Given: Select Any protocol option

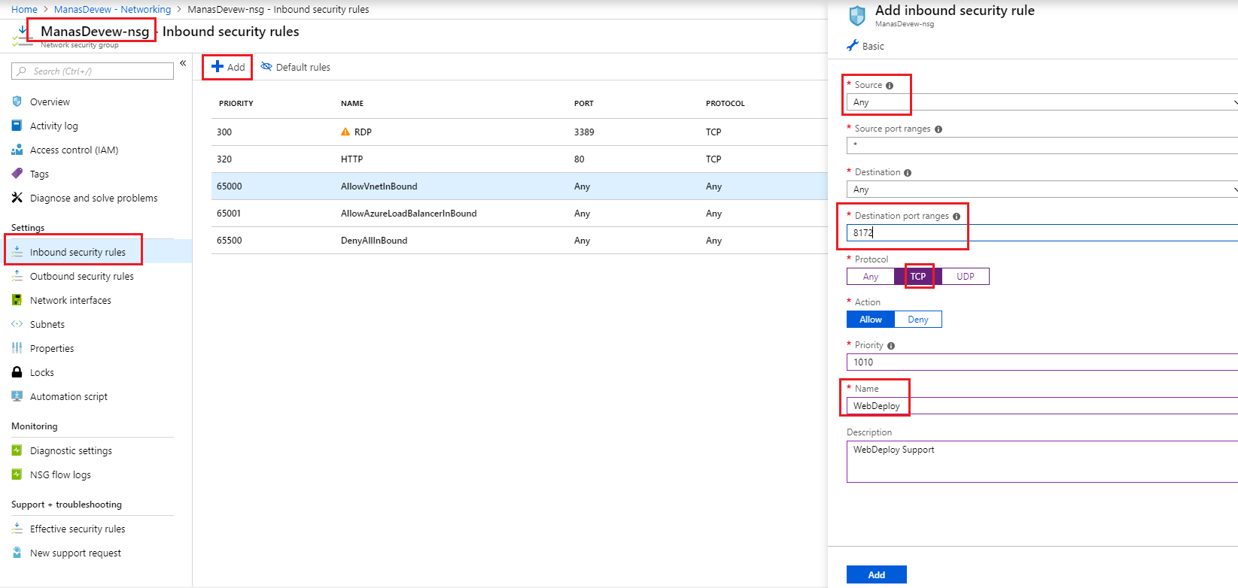Looking at the screenshot, I should (870, 277).
